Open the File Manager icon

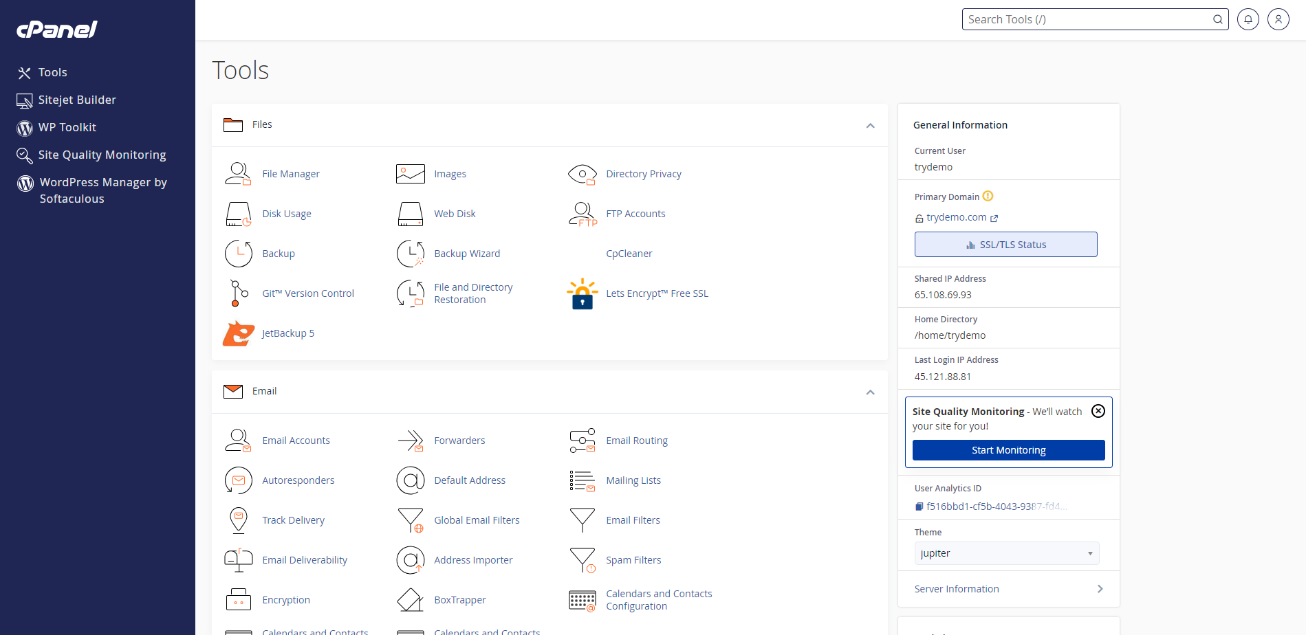(x=238, y=174)
